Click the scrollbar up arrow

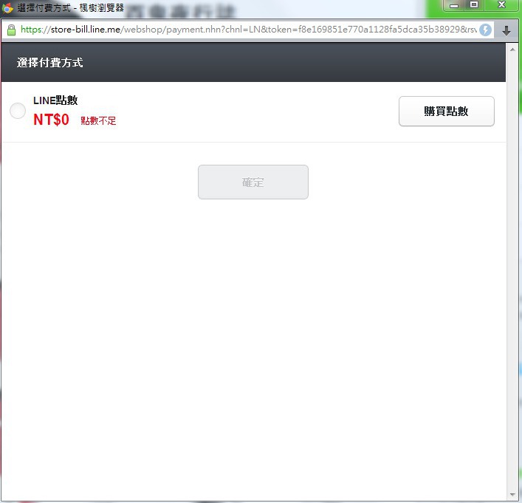pyautogui.click(x=512, y=49)
